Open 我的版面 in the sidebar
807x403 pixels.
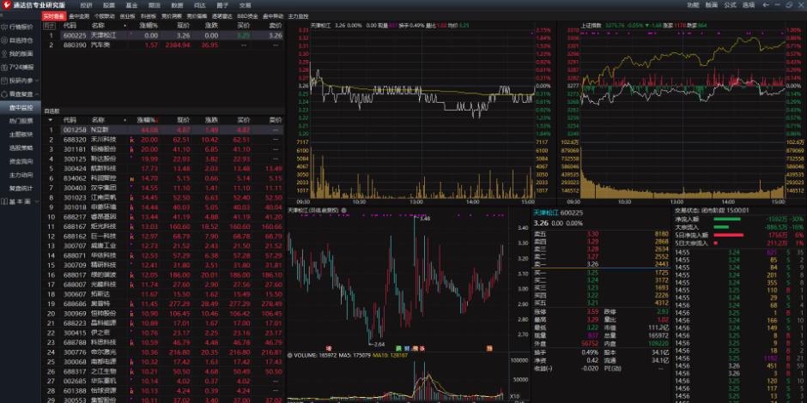(20, 53)
